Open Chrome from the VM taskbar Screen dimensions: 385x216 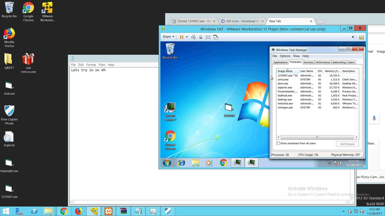(223, 163)
